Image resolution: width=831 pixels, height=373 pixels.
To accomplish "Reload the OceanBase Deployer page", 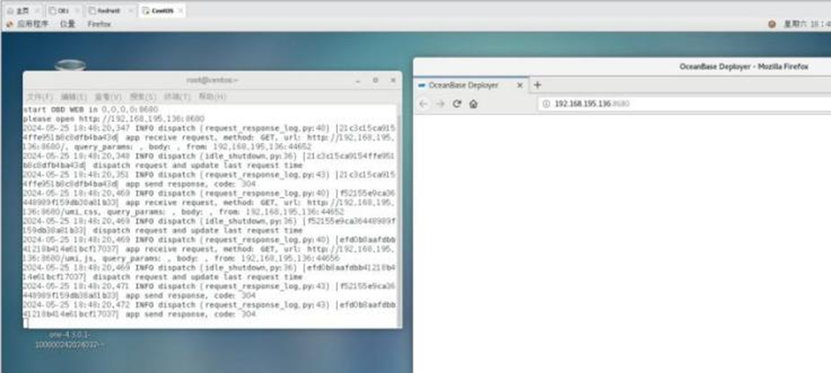I will [x=457, y=104].
